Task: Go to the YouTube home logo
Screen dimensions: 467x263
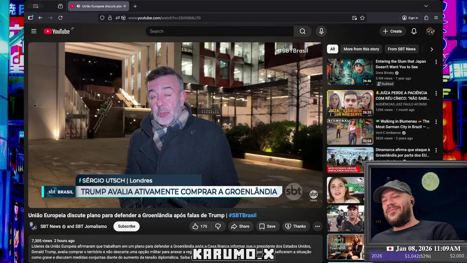Action: coord(57,31)
